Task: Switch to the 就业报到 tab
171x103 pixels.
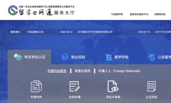Action: click(x=78, y=57)
